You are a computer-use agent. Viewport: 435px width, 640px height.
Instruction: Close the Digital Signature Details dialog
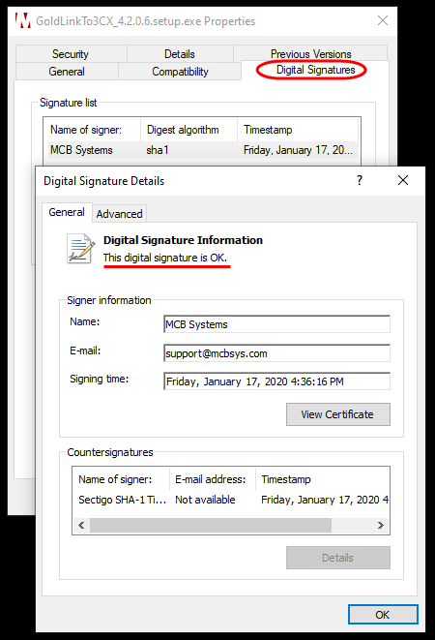pos(403,180)
